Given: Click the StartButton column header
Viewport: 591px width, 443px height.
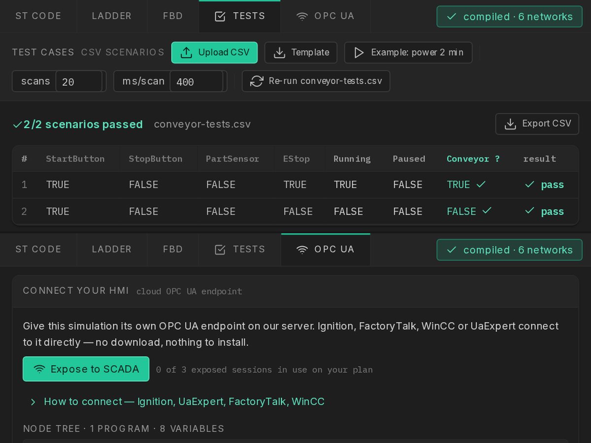Looking at the screenshot, I should 75,158.
